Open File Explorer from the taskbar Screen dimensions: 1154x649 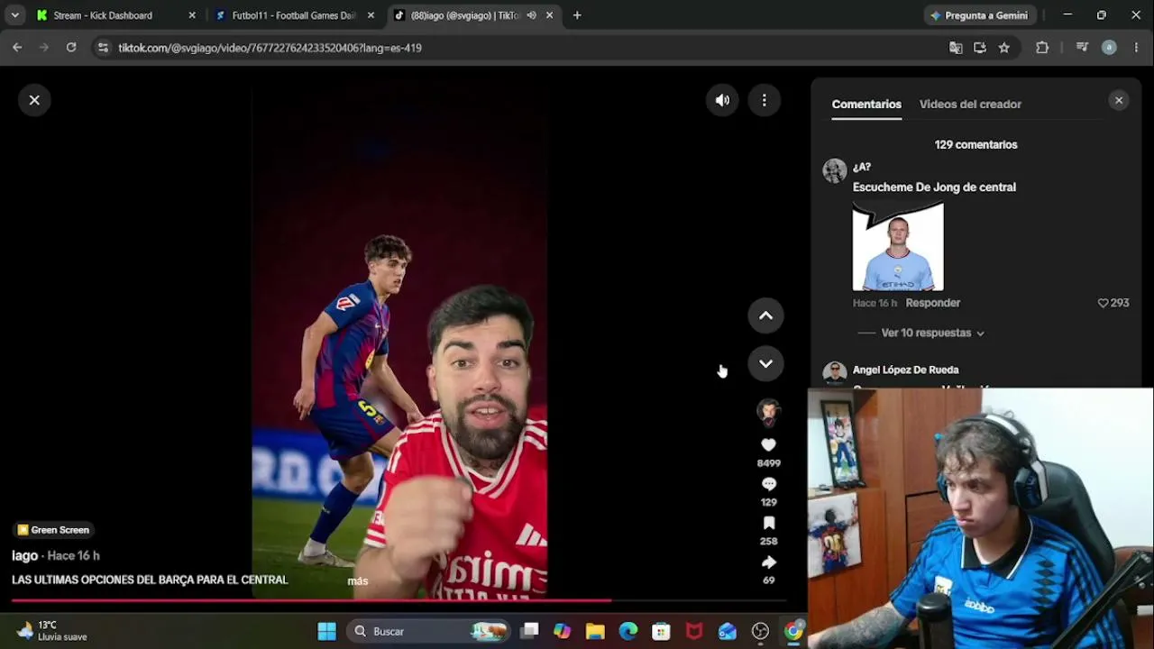click(595, 631)
